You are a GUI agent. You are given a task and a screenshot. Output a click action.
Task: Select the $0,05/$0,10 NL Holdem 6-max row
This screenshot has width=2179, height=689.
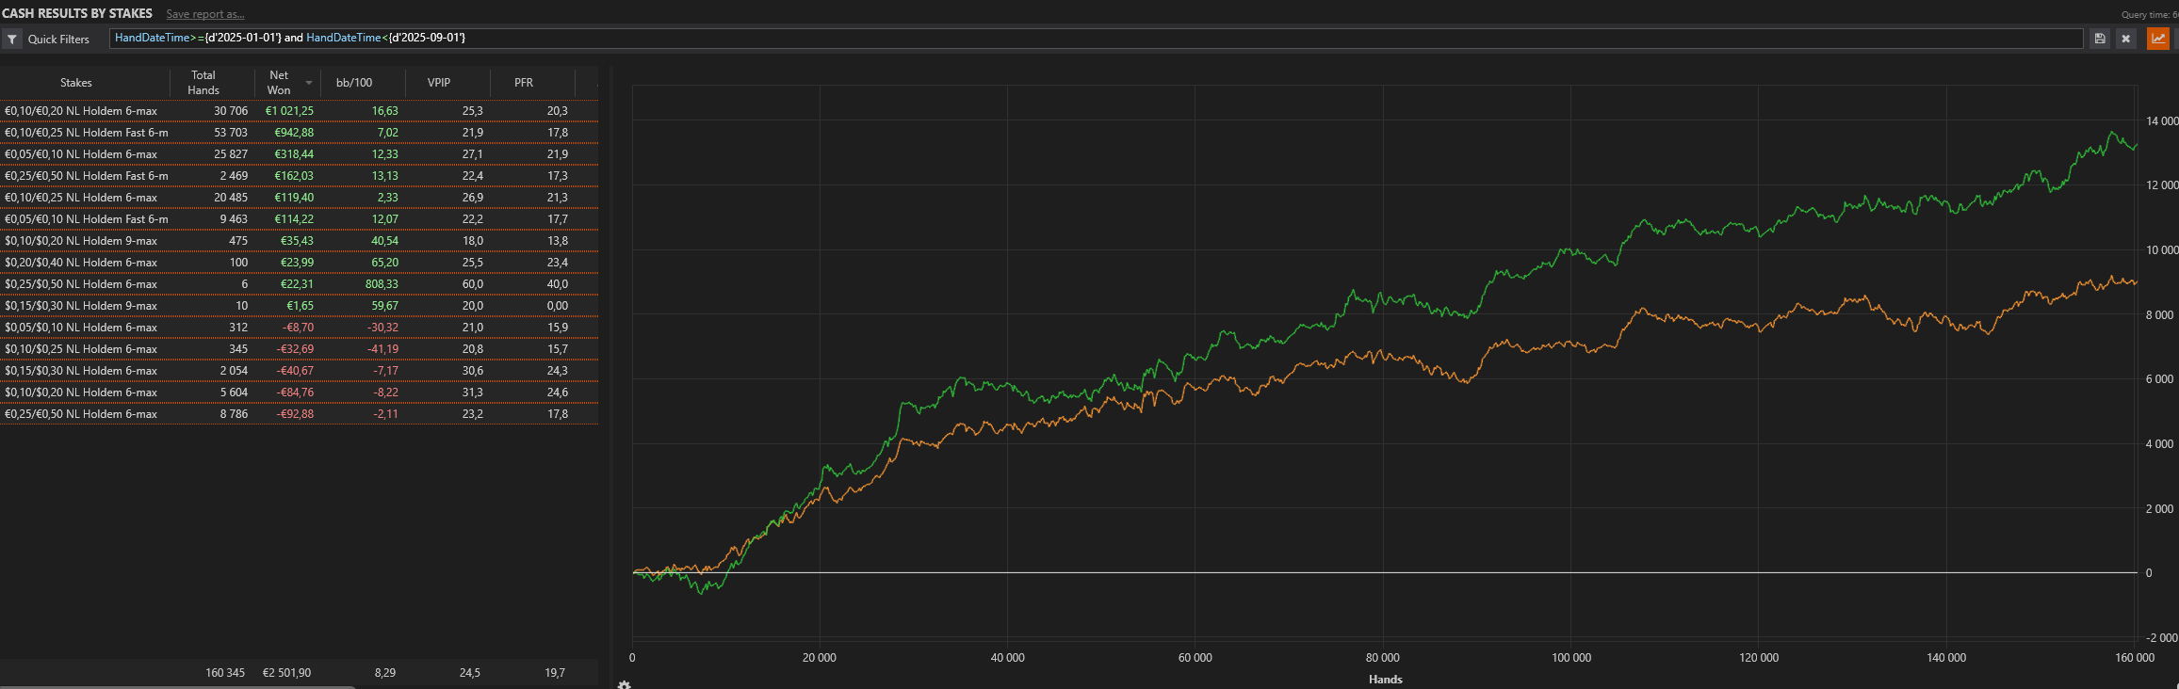[299, 328]
